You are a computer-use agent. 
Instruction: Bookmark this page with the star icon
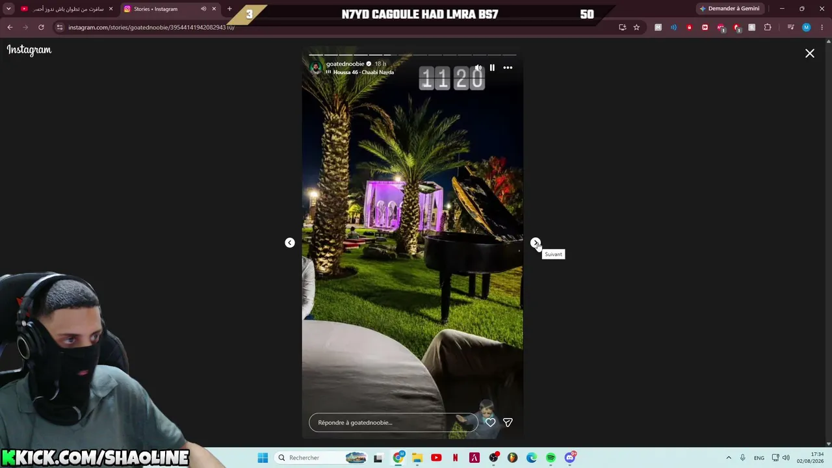(636, 27)
